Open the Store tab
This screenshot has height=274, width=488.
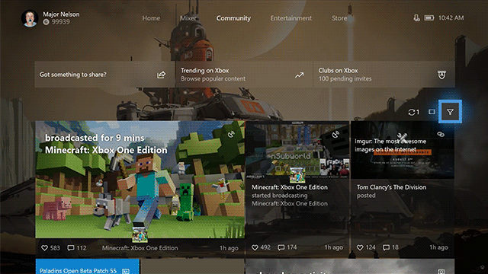[339, 18]
